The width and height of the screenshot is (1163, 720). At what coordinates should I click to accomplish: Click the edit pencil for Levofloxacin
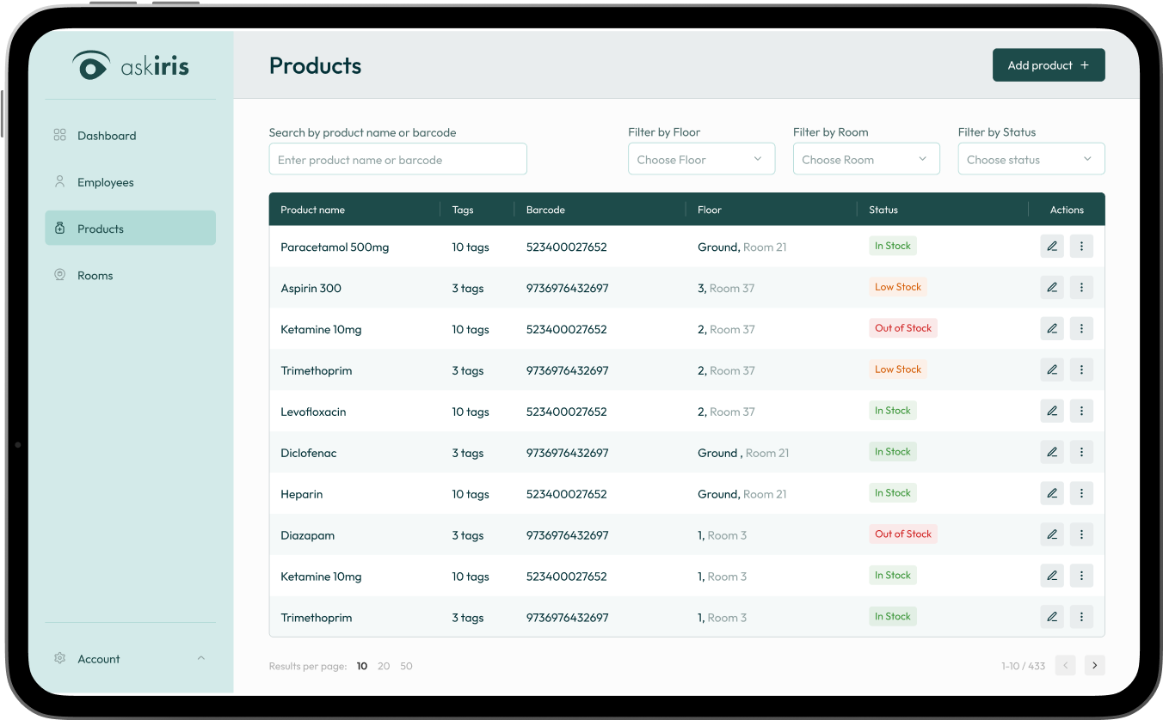1051,412
